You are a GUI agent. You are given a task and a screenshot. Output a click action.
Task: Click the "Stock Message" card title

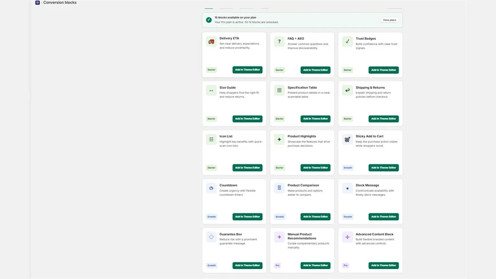pyautogui.click(x=367, y=185)
